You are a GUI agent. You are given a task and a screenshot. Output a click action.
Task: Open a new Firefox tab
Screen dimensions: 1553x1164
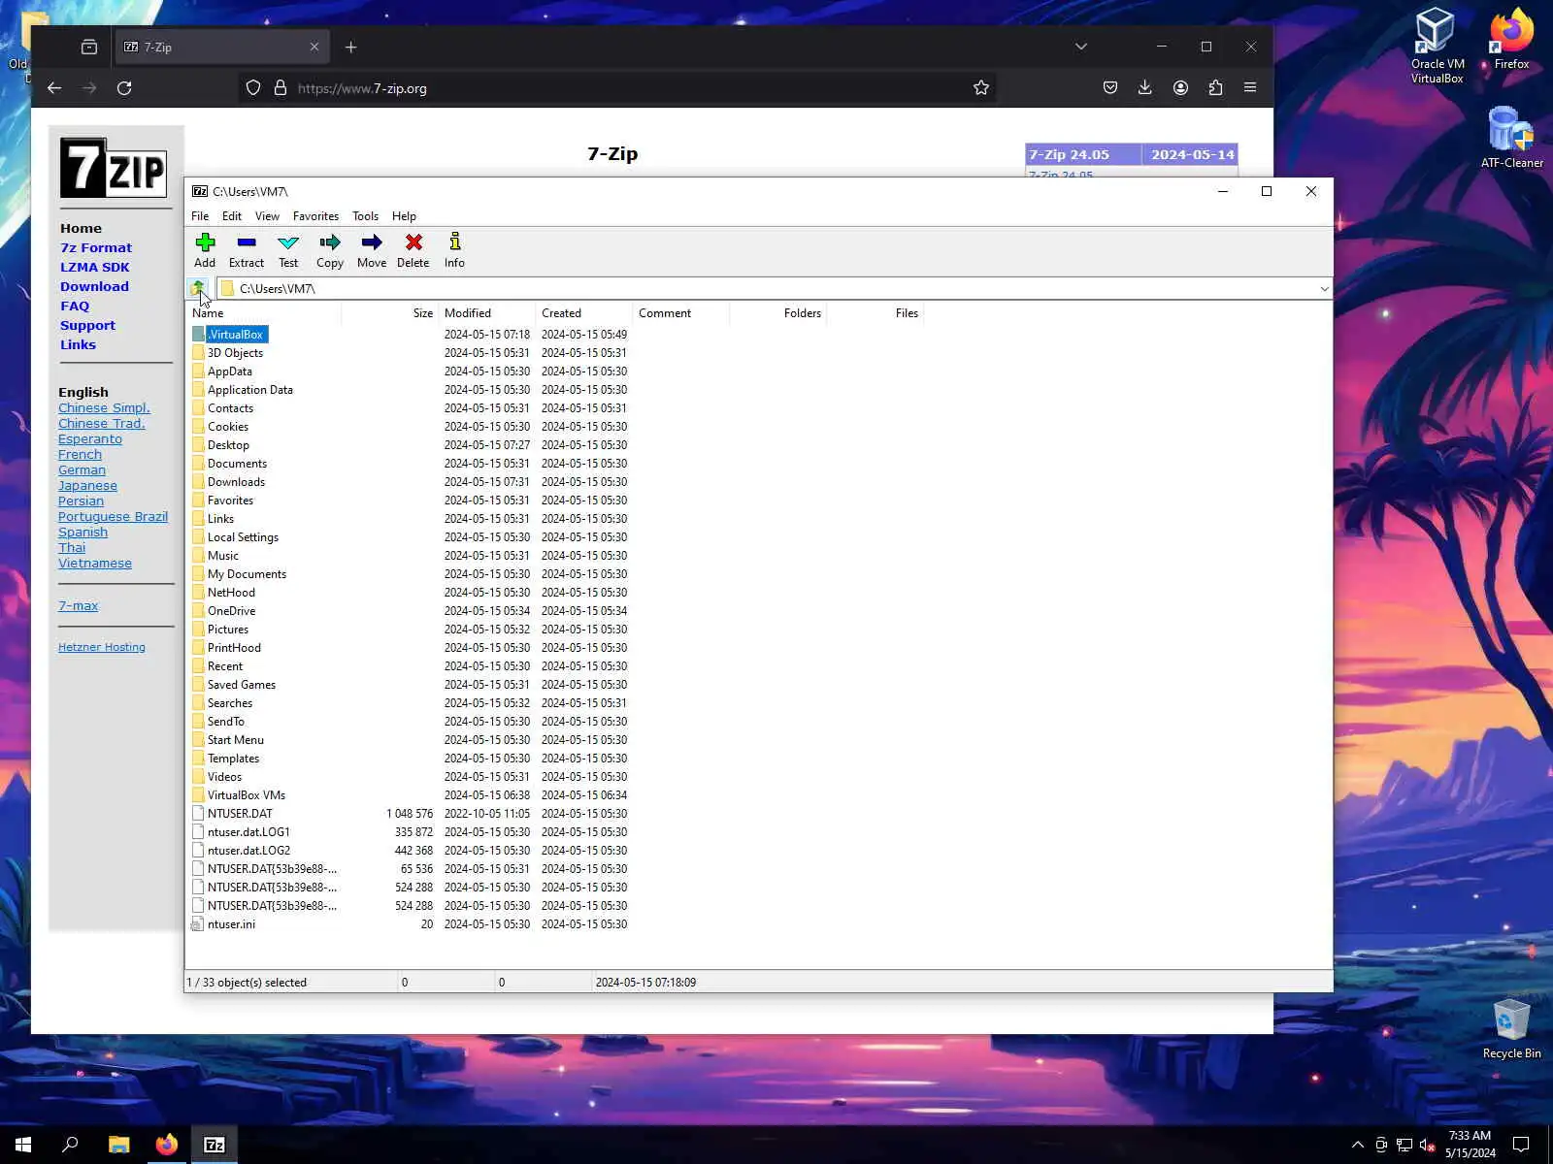pos(351,47)
